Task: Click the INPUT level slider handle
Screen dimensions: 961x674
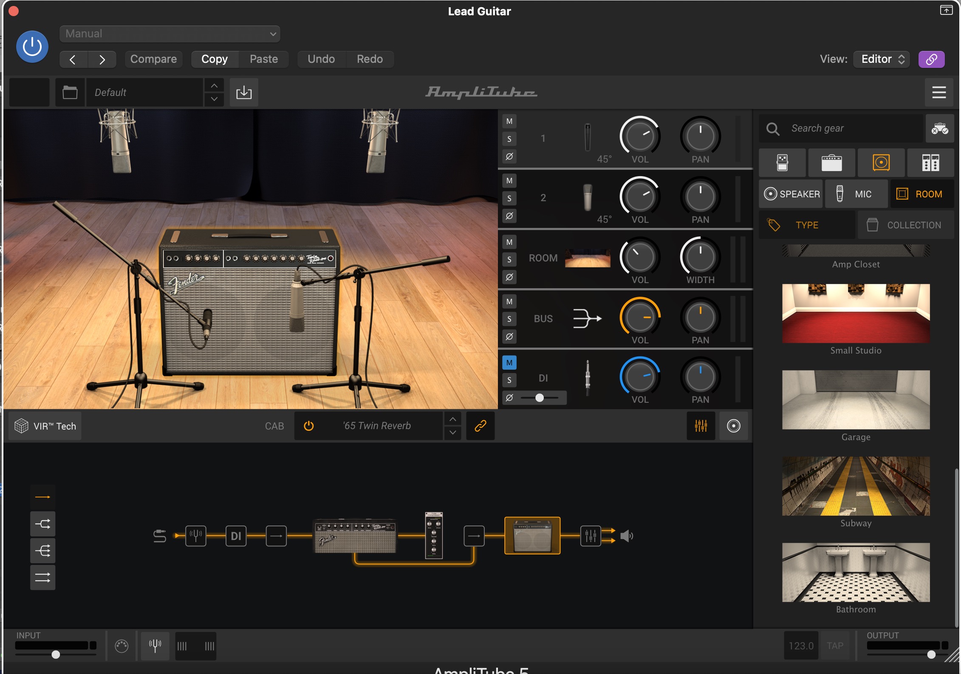Action: pos(56,654)
